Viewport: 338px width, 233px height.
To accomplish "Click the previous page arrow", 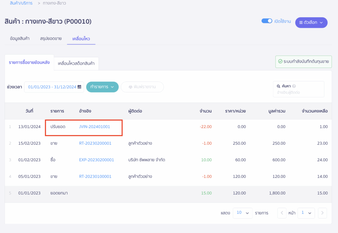I will pos(282,213).
